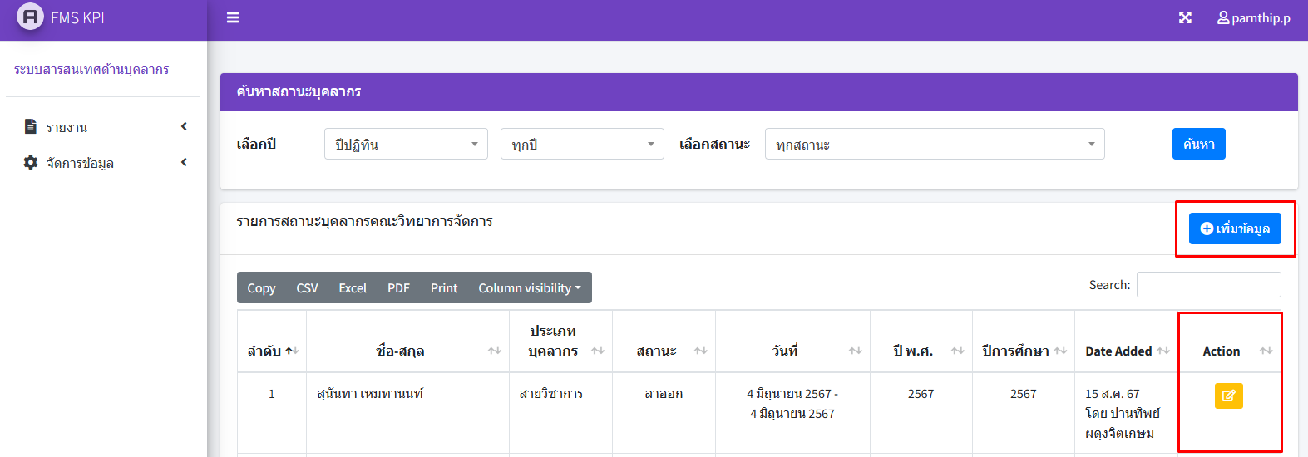Click the Search input field

[1208, 284]
